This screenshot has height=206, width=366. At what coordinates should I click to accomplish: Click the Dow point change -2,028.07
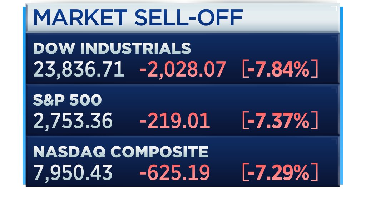tap(182, 69)
